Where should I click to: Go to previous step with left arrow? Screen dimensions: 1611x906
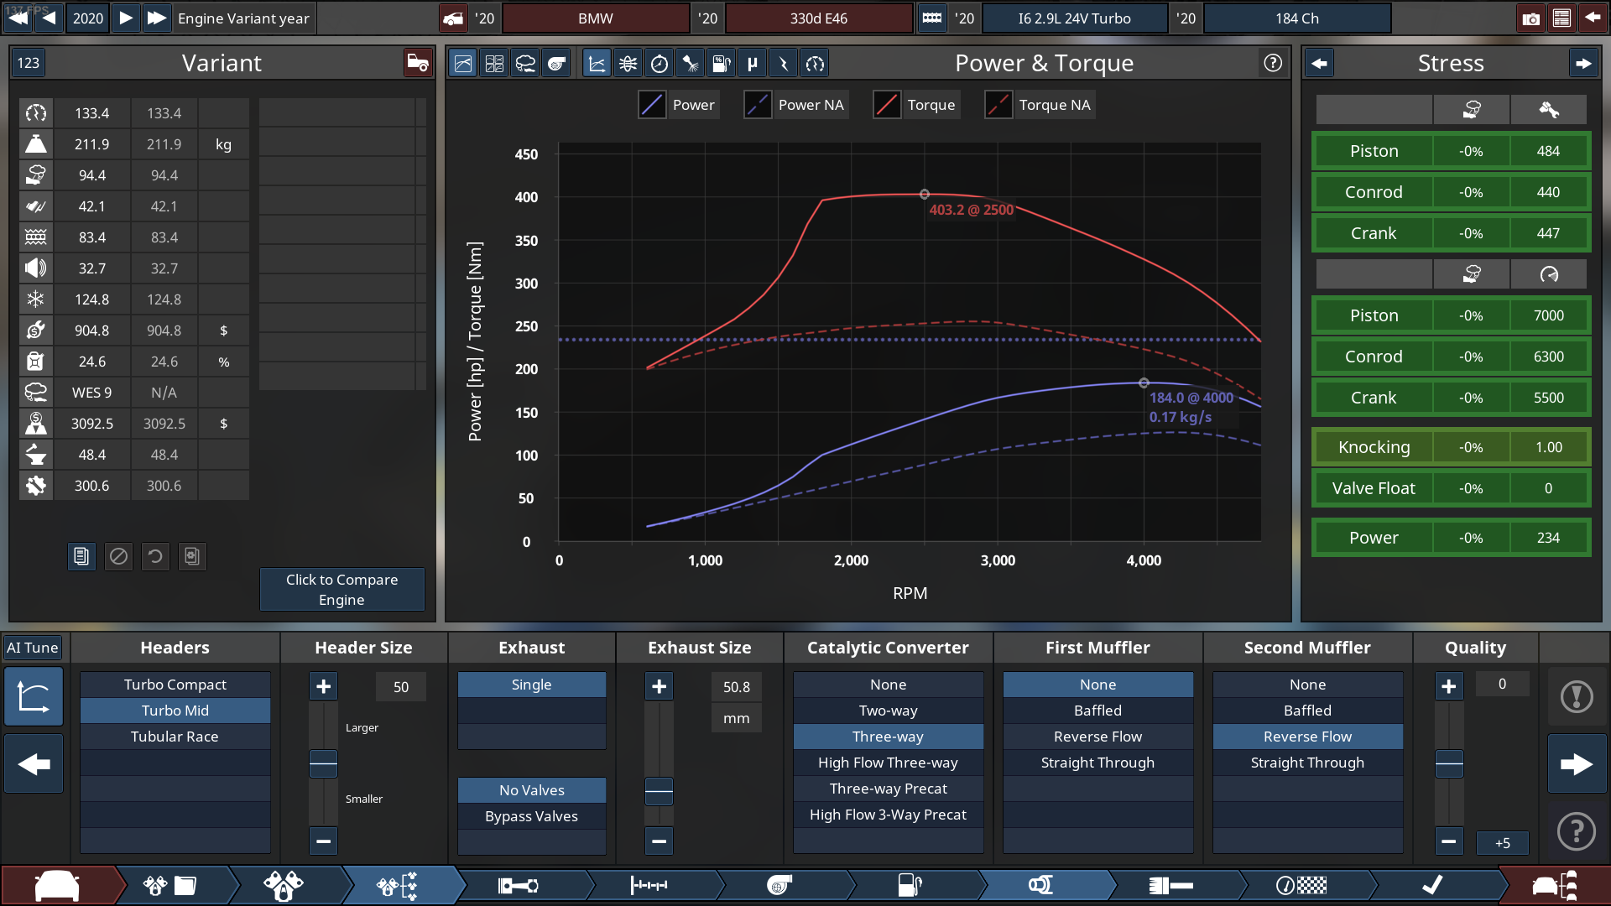pos(34,764)
